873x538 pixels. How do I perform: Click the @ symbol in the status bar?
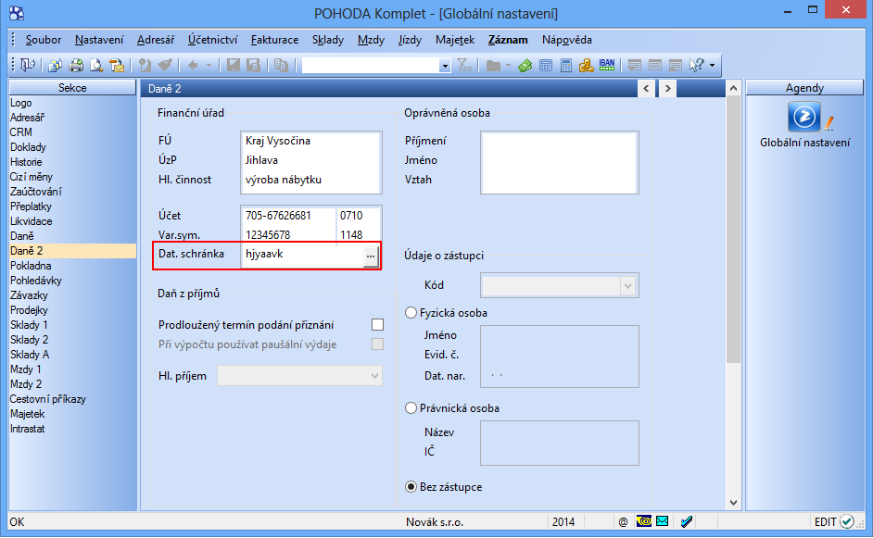(x=623, y=522)
